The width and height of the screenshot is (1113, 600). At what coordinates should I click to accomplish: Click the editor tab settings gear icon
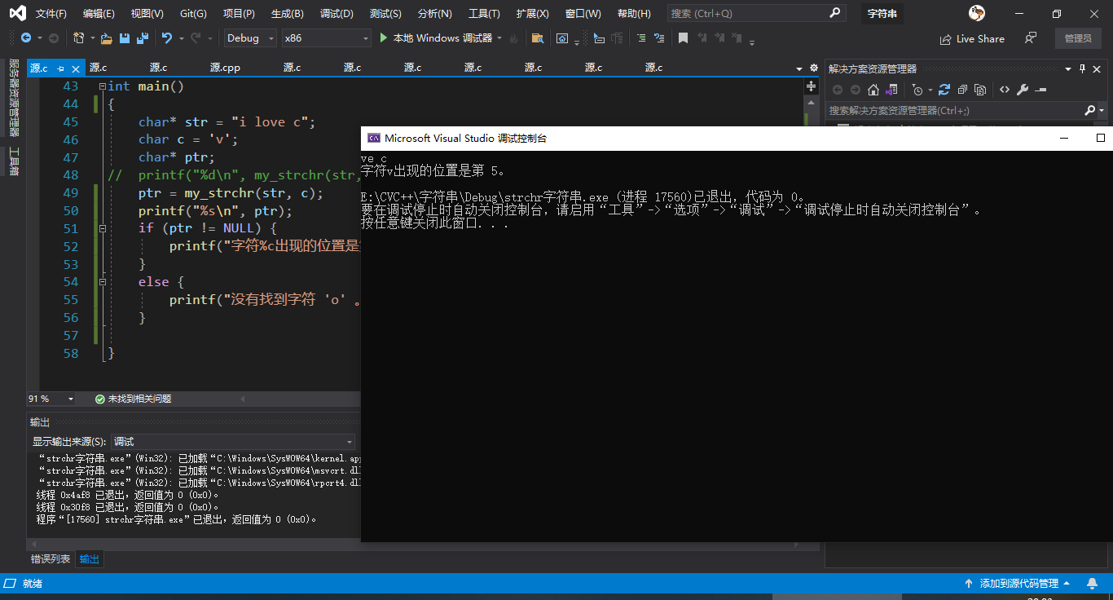(x=813, y=68)
